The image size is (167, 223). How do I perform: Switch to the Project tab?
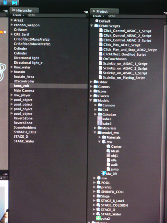pos(104,11)
